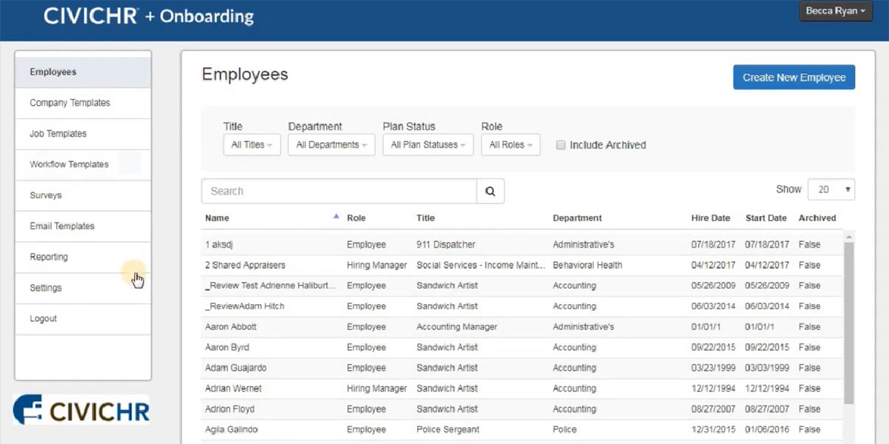Click the search magnifier icon button

coord(490,191)
